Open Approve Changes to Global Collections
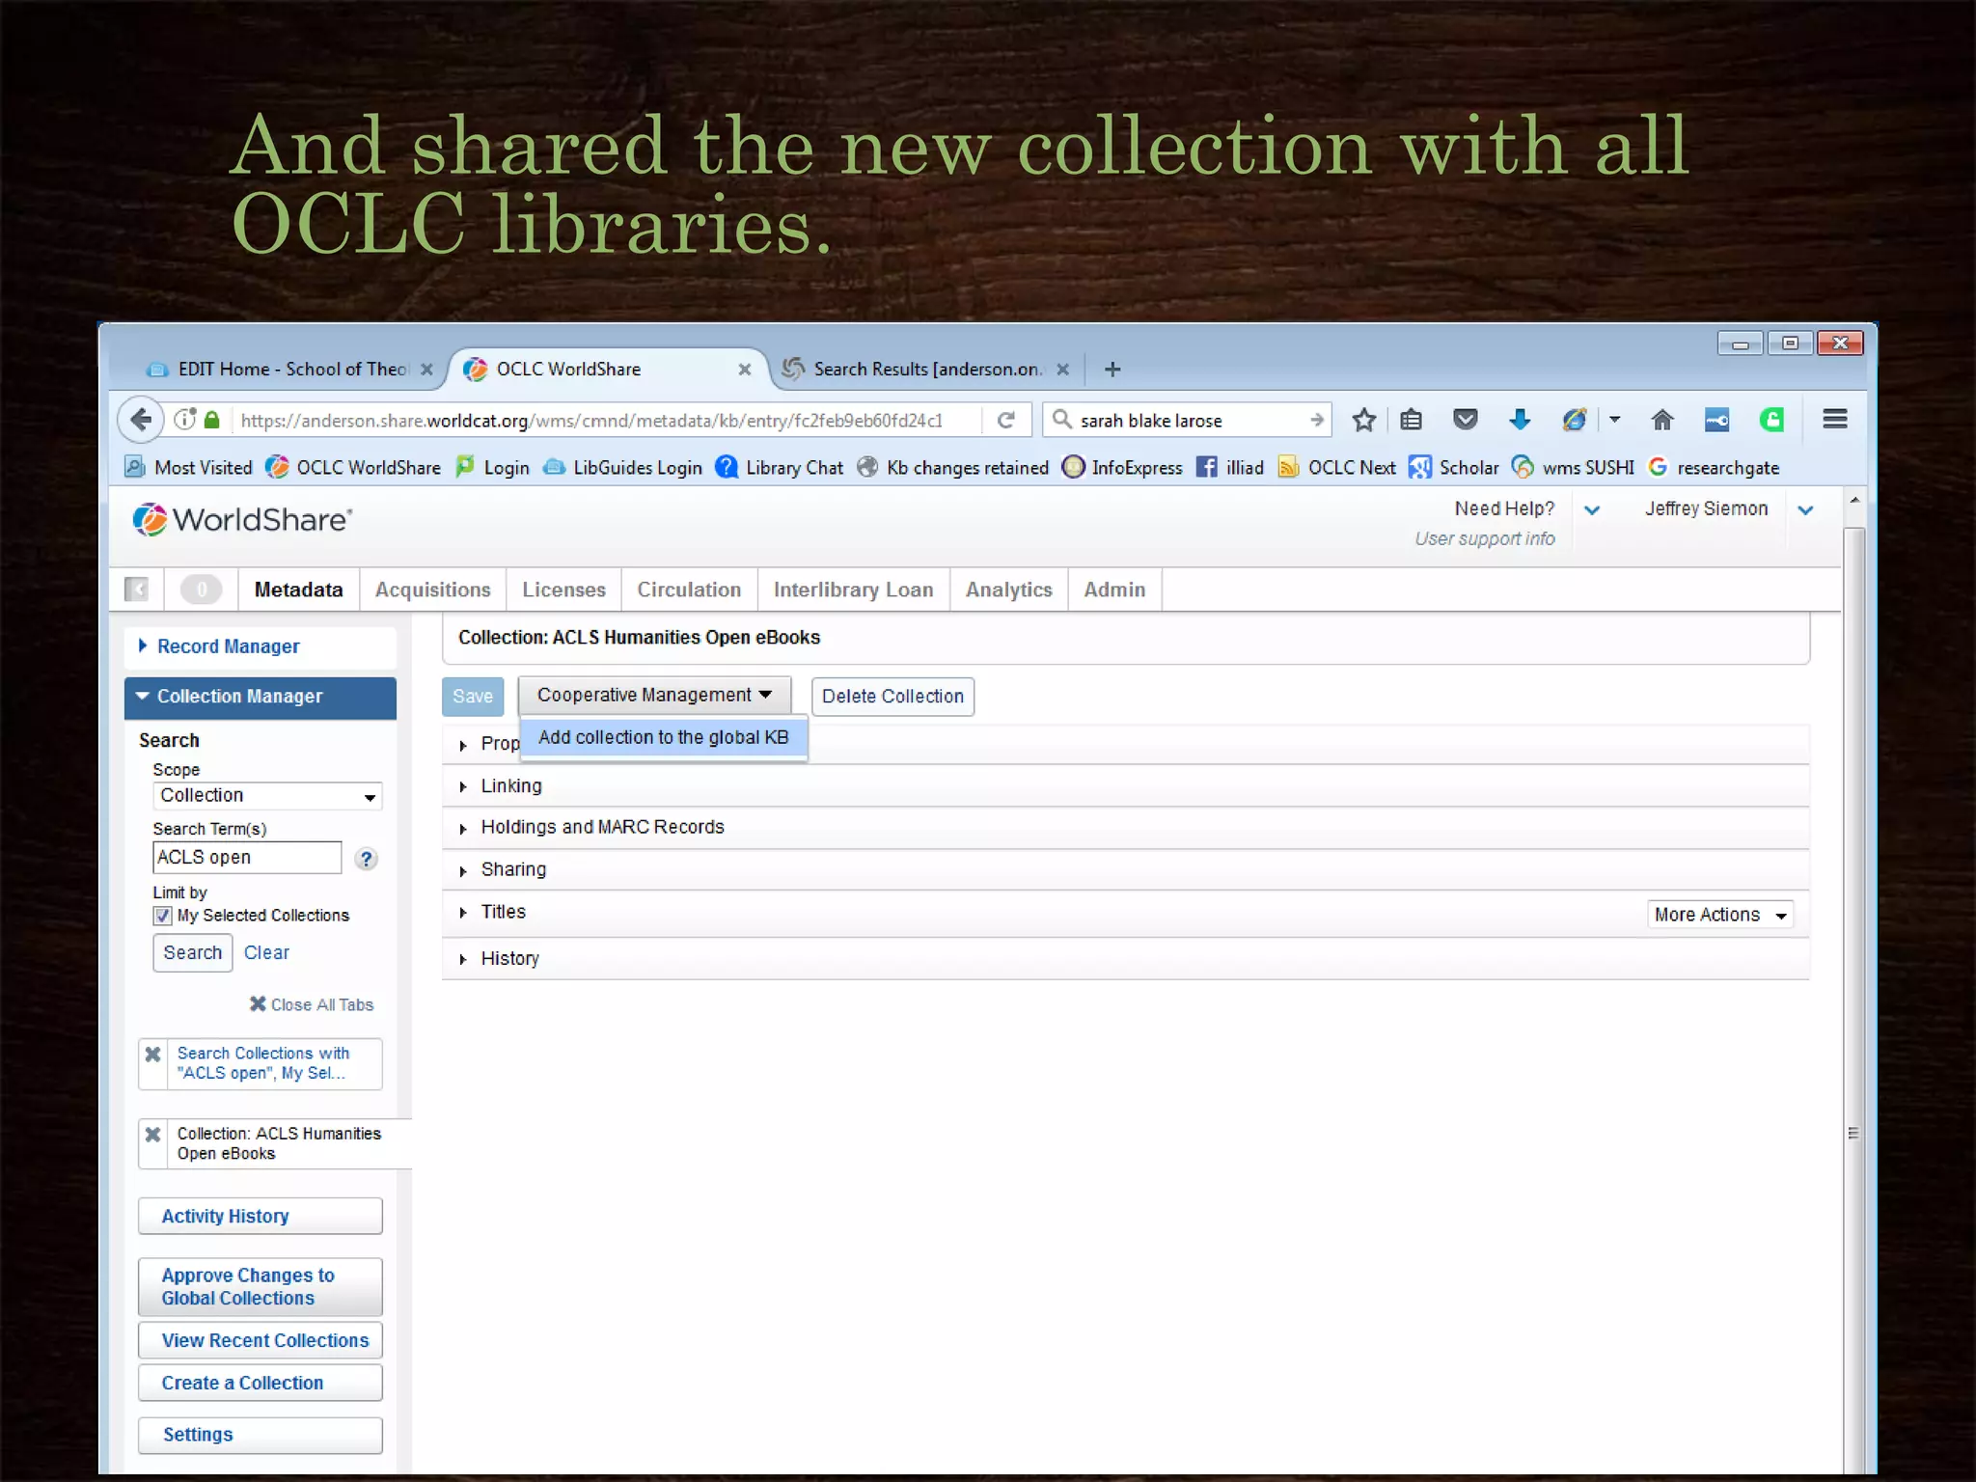 (260, 1286)
